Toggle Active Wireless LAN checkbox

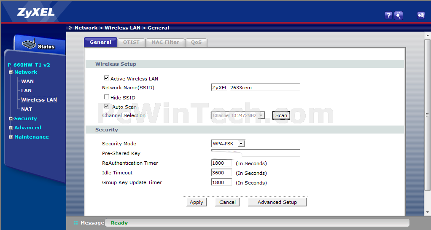point(106,78)
